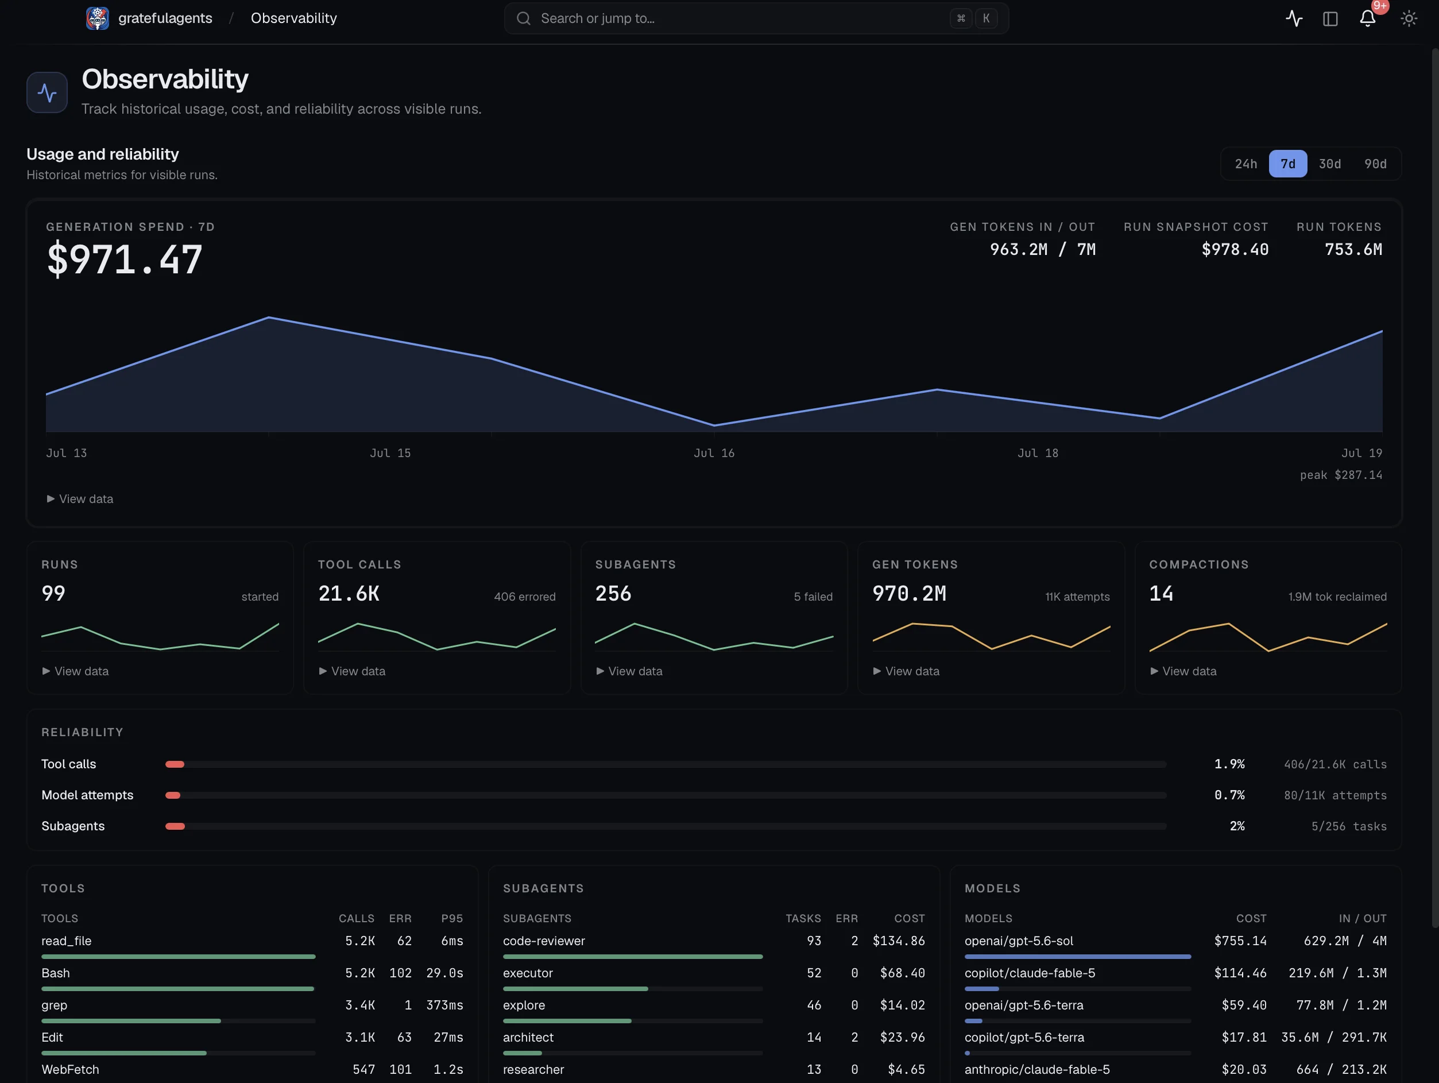
Task: Focus the Search or jump to field
Action: 756,18
